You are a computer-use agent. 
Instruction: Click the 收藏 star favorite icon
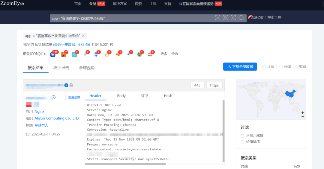pyautogui.click(x=297, y=67)
